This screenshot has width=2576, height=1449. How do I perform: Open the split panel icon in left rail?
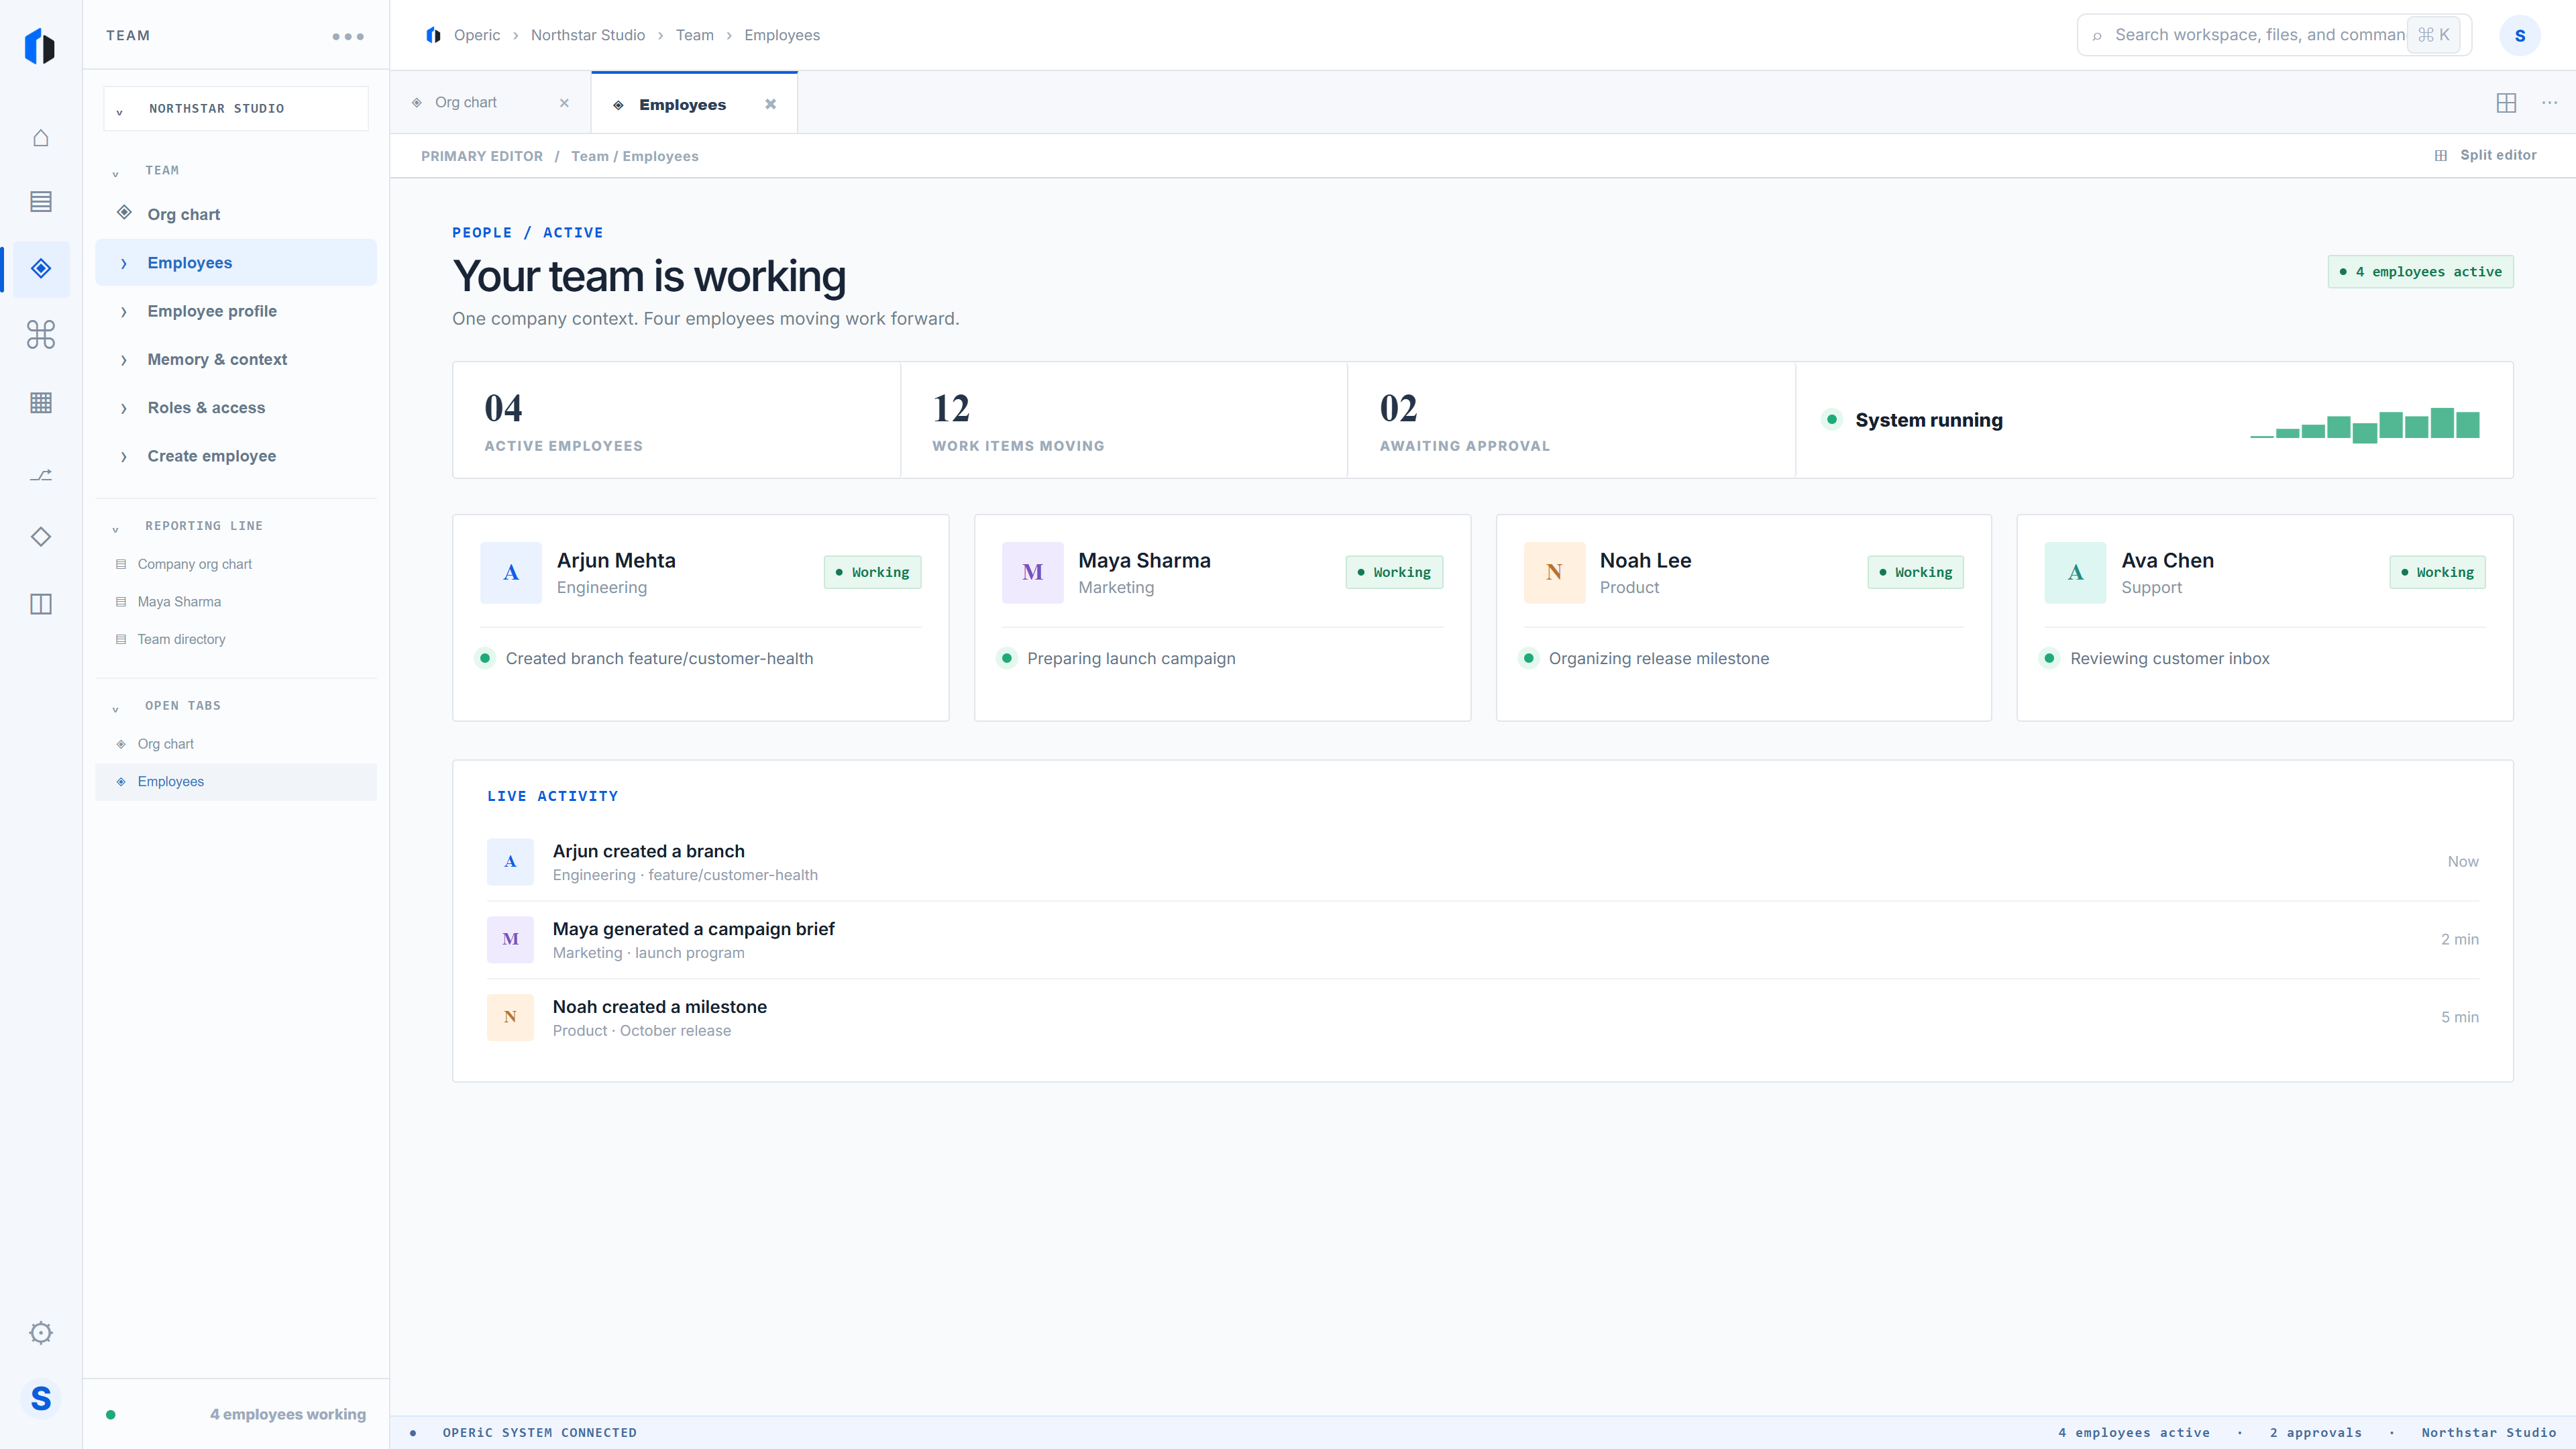coord(41,604)
